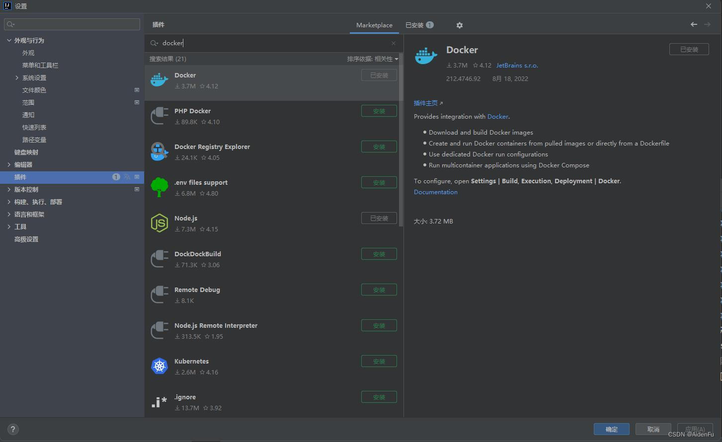The image size is (722, 442).
Task: Select 高级设置 settings page
Action: [x=26, y=239]
